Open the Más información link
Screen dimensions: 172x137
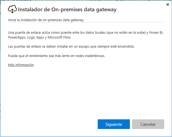pos(21,65)
